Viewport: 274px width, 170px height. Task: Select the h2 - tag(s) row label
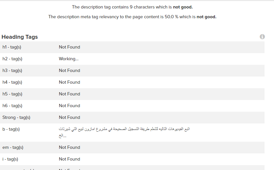point(12,59)
